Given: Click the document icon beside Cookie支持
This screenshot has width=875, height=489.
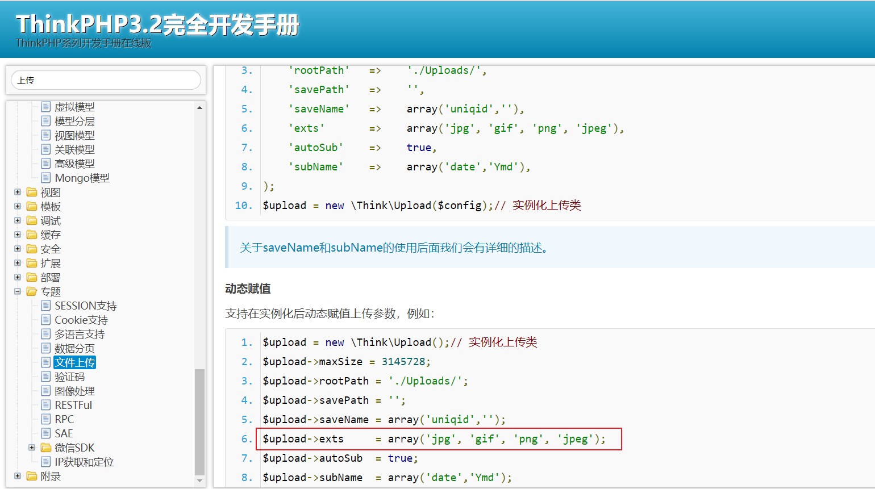Looking at the screenshot, I should coord(46,319).
